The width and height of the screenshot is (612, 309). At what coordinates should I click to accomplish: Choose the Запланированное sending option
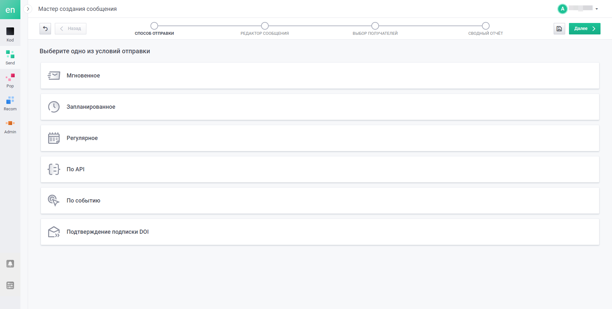point(320,107)
